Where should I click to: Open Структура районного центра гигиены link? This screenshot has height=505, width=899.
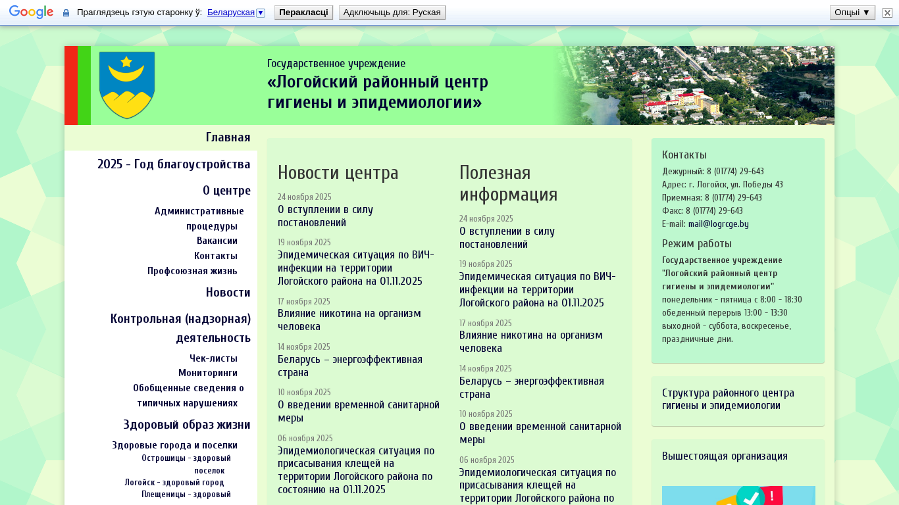coord(728,399)
